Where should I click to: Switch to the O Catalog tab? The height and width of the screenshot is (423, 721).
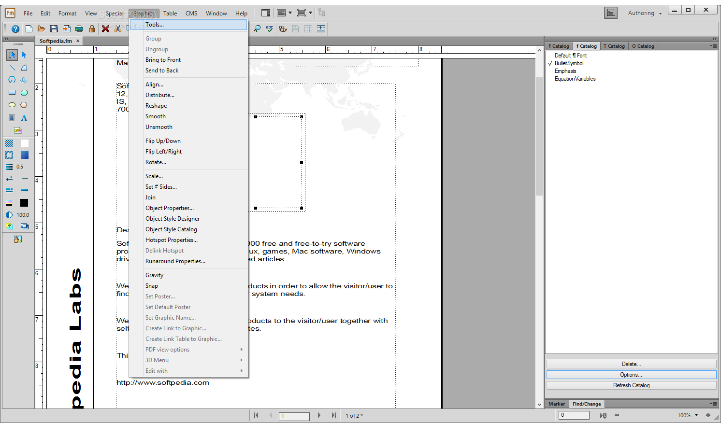click(x=643, y=46)
